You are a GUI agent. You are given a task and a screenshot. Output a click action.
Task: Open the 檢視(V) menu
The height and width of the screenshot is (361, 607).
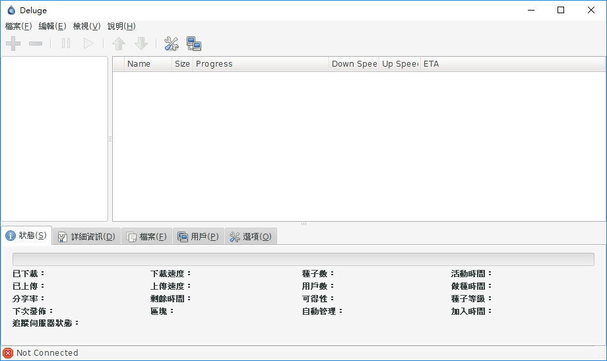tap(86, 26)
